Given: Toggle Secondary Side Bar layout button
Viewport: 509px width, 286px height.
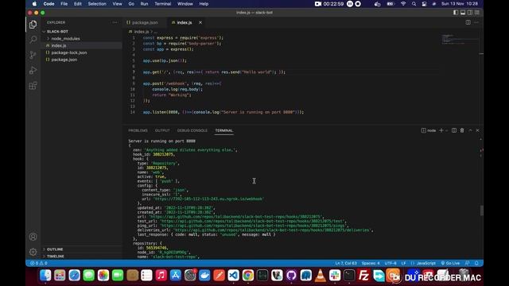Looking at the screenshot, I should click(x=470, y=13).
